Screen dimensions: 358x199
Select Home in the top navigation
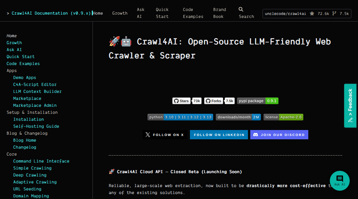click(x=98, y=13)
